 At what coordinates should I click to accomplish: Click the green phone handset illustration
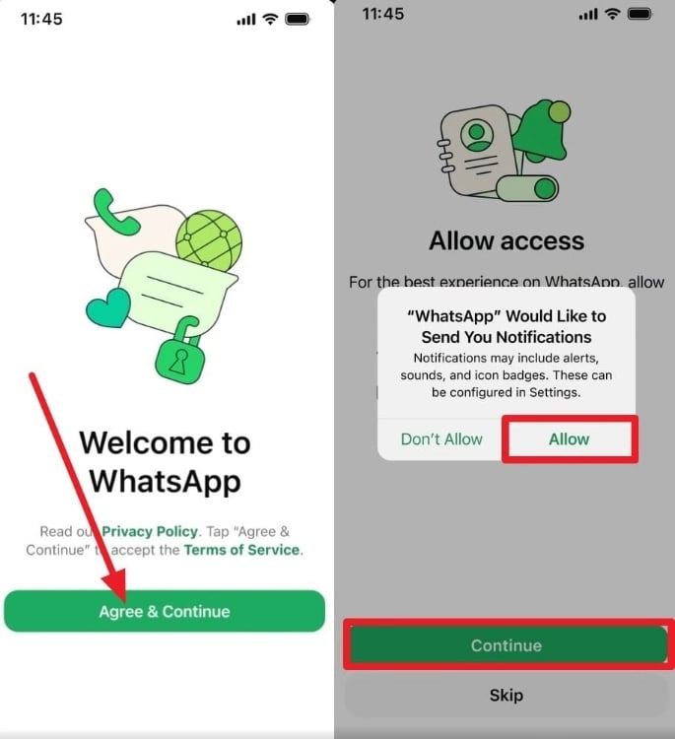point(114,212)
